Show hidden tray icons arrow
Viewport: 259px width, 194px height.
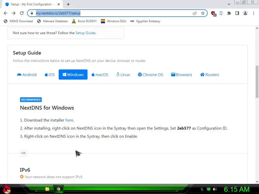202,189
